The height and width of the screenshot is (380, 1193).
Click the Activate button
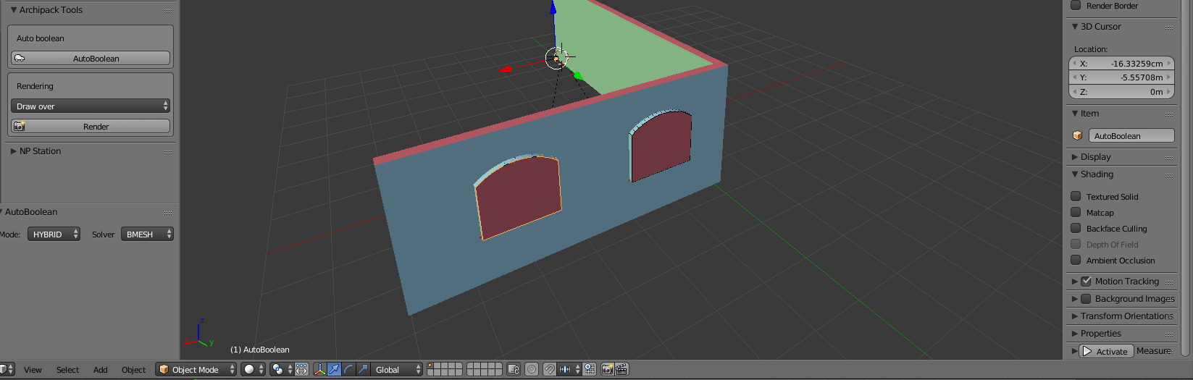[1107, 351]
